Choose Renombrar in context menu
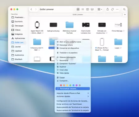This screenshot has height=117, width=139. coord(73,61)
